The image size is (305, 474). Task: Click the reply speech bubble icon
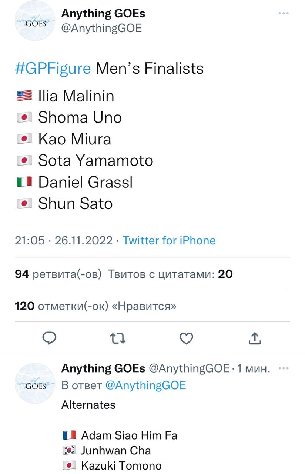point(49,338)
